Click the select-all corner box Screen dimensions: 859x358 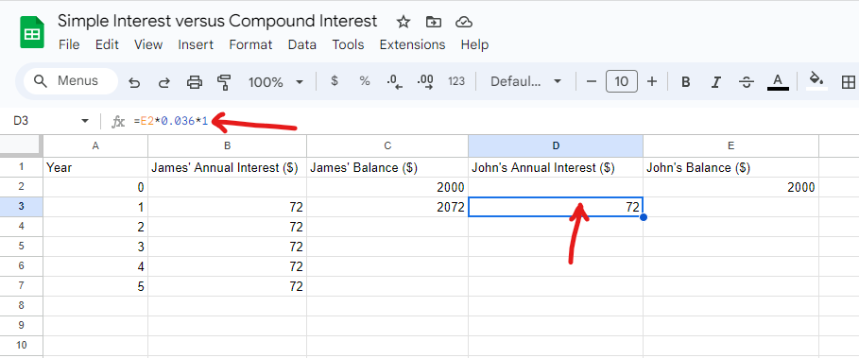tap(22, 145)
